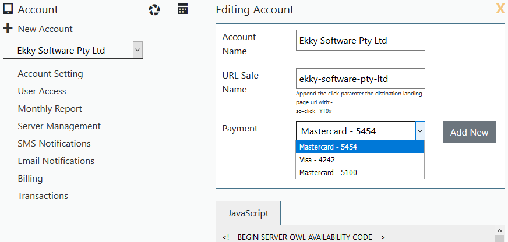Click the Add New payment button
Viewport: 508px width, 242px height.
click(469, 132)
